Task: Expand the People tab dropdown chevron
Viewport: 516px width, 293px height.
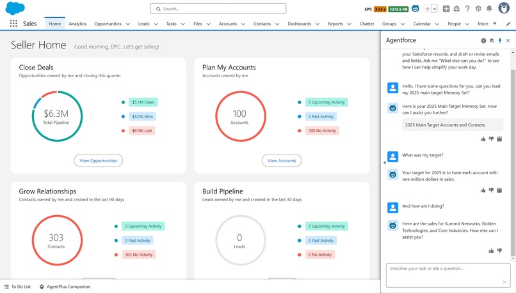Action: pos(467,24)
